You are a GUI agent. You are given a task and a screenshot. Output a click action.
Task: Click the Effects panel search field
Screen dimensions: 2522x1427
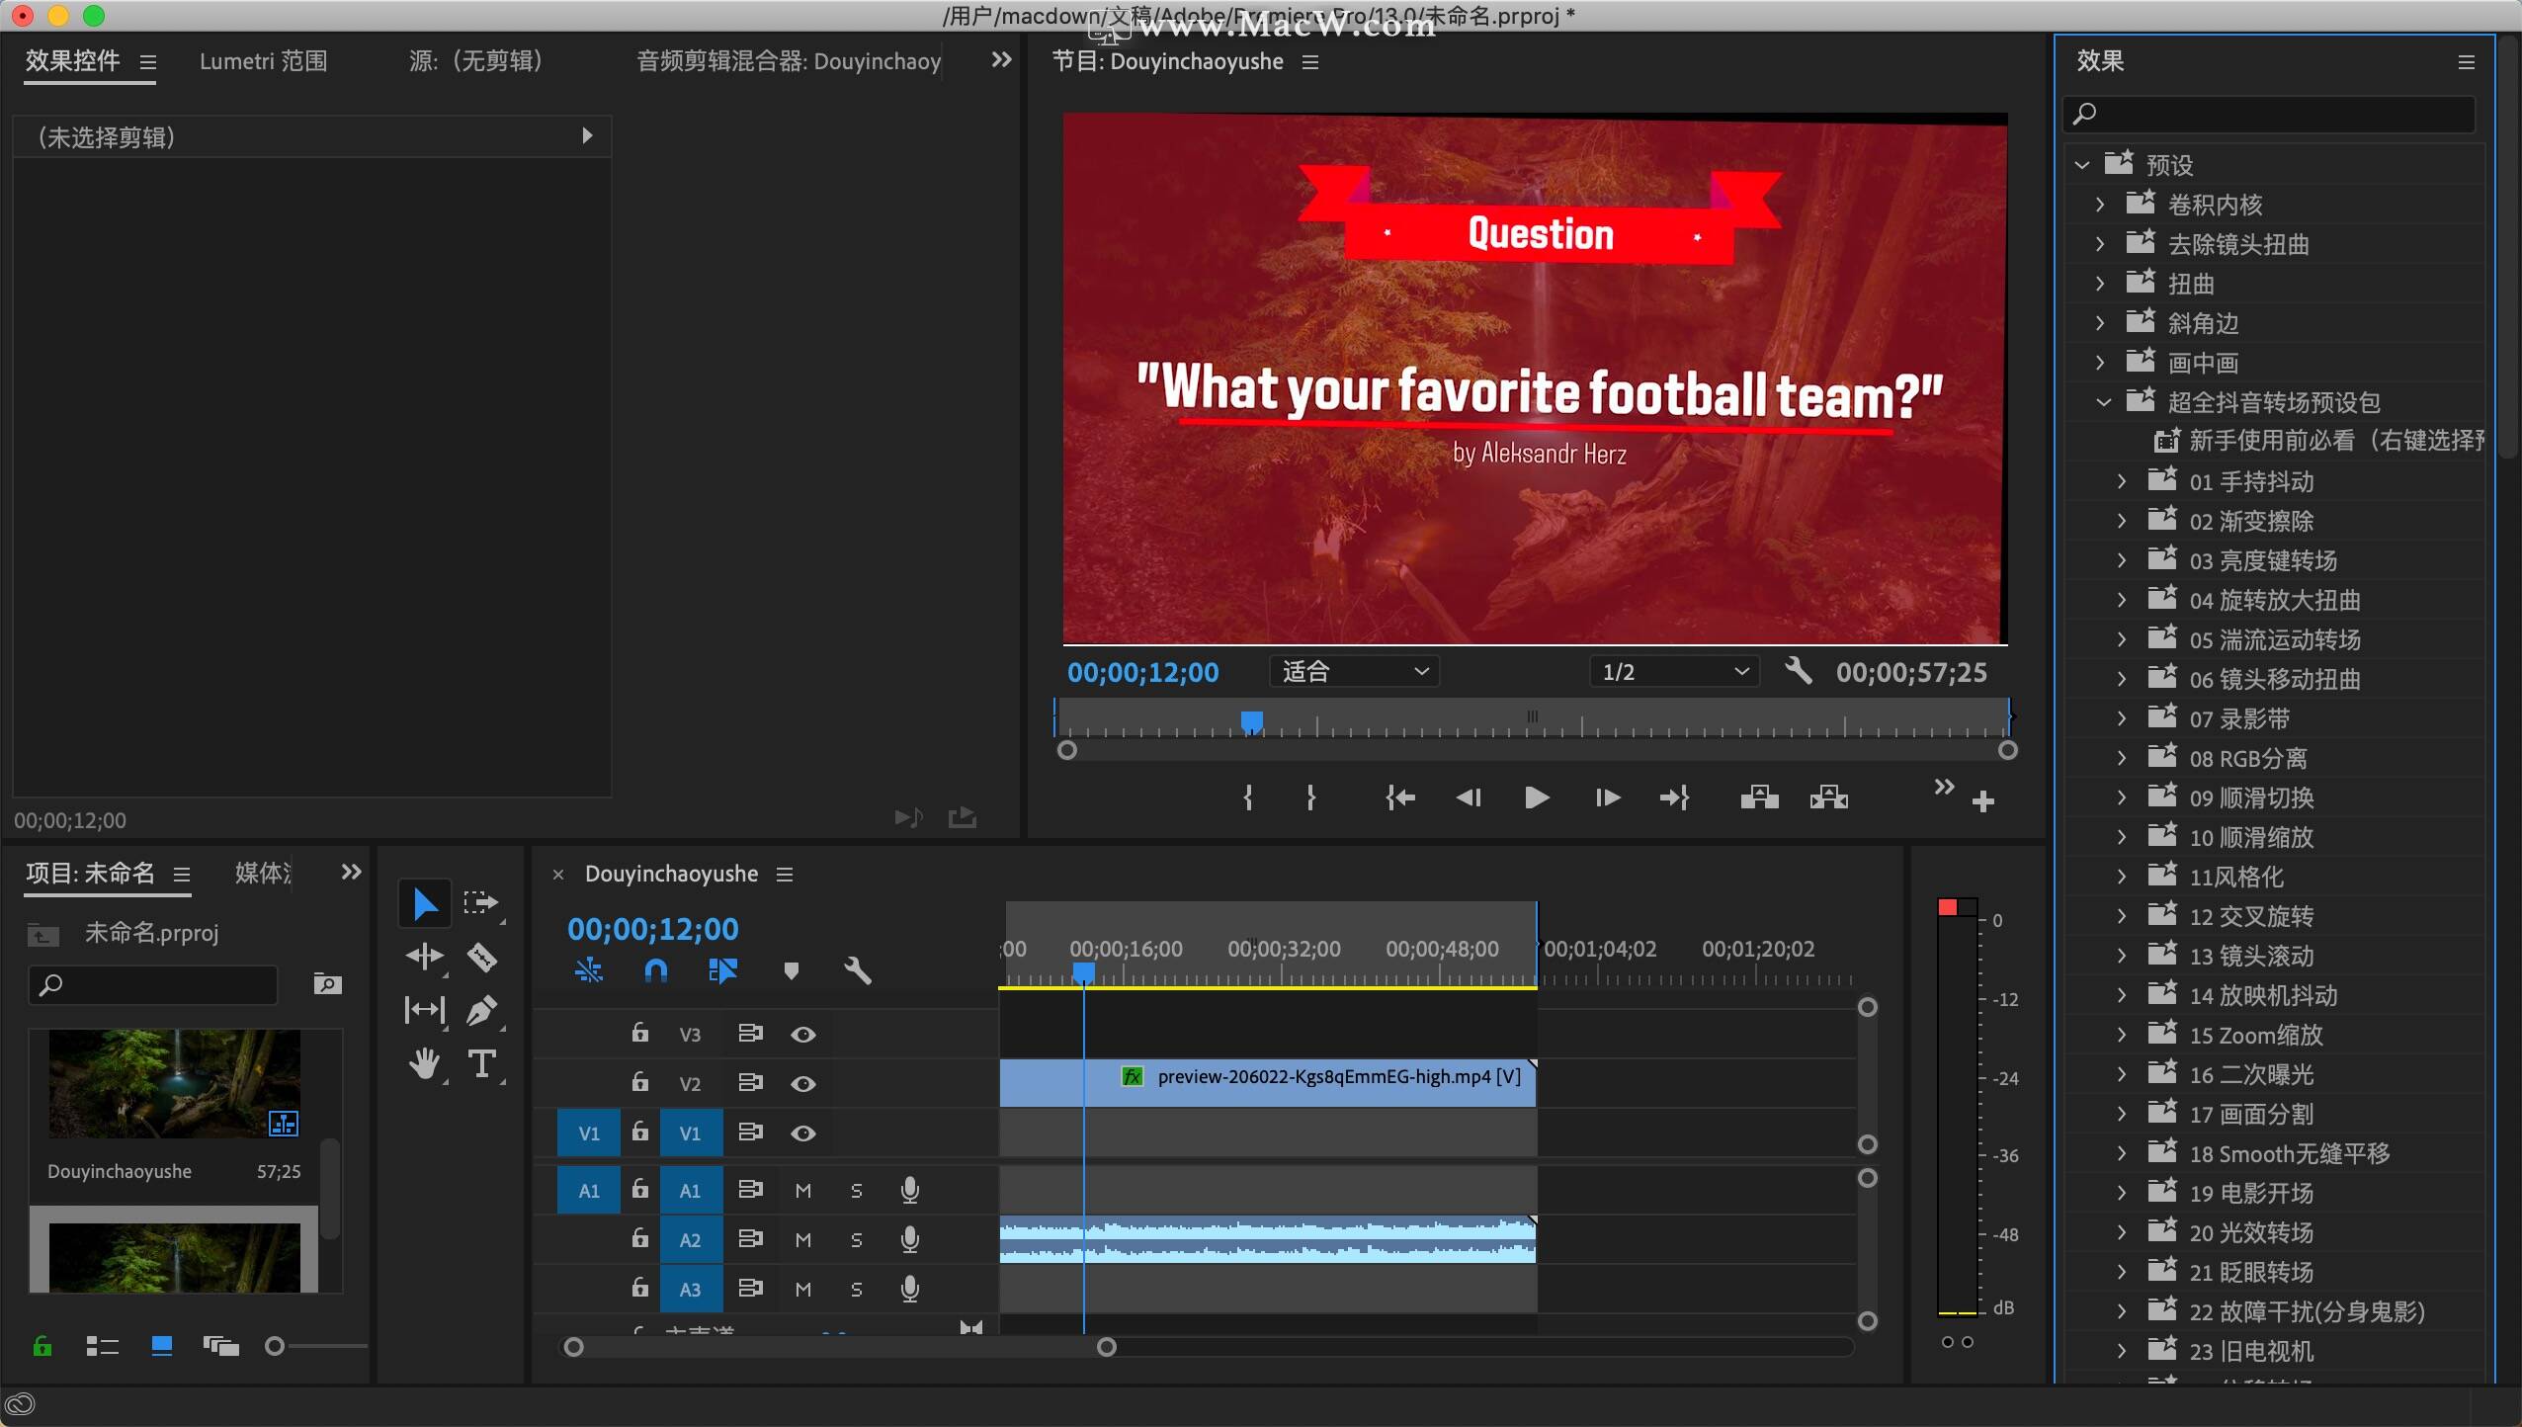point(2273,114)
